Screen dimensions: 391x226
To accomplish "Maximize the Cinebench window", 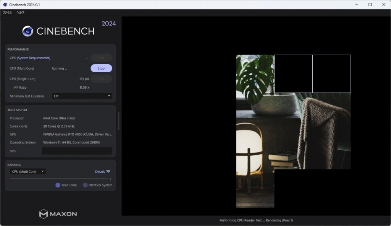I will pyautogui.click(x=370, y=5).
